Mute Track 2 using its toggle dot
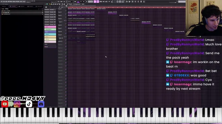 click(66, 14)
